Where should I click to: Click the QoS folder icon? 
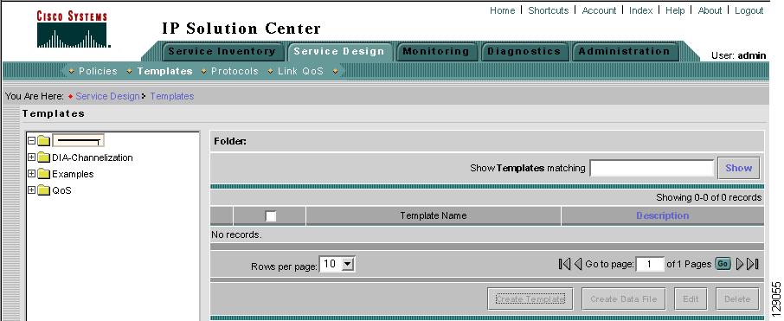[44, 191]
